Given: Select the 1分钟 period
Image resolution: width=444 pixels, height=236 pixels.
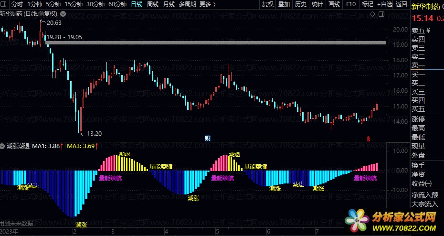Looking at the screenshot, I should (x=34, y=4).
